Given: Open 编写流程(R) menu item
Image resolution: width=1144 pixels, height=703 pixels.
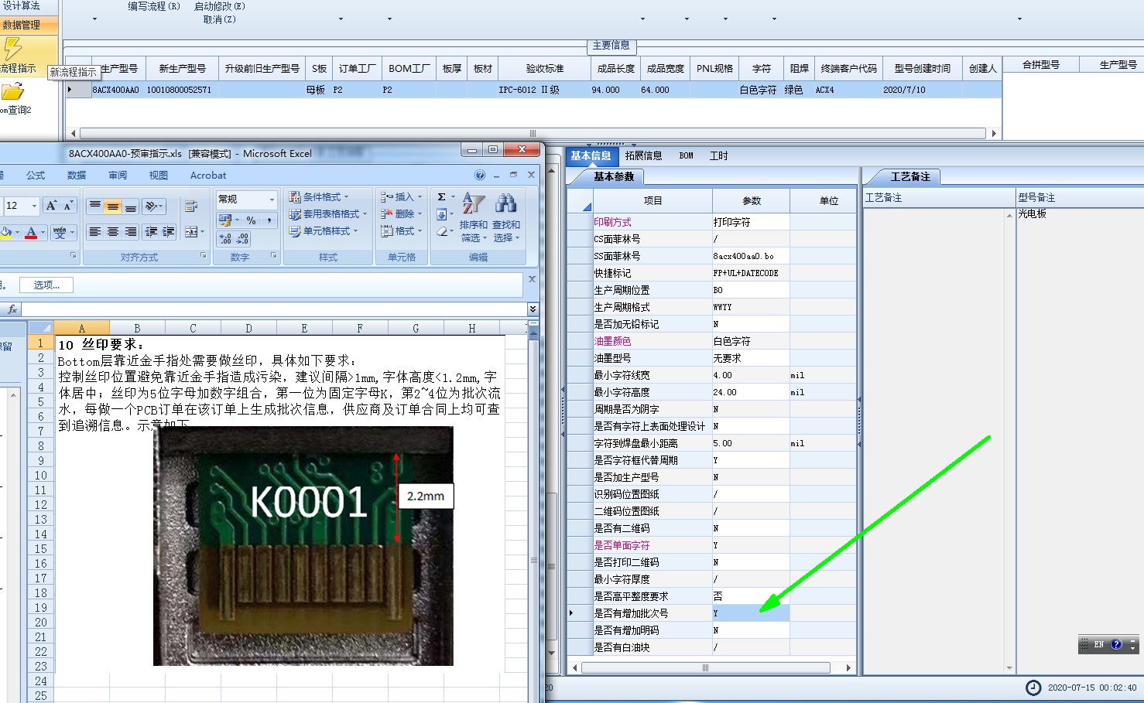Looking at the screenshot, I should click(x=154, y=6).
